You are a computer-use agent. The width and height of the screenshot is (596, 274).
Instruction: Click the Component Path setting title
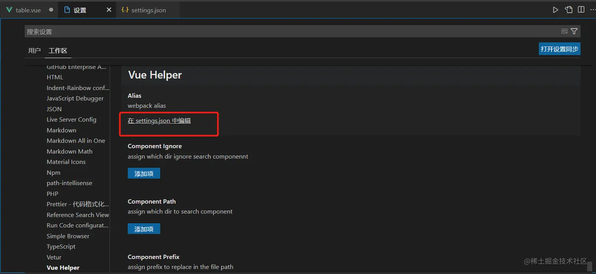pyautogui.click(x=152, y=202)
